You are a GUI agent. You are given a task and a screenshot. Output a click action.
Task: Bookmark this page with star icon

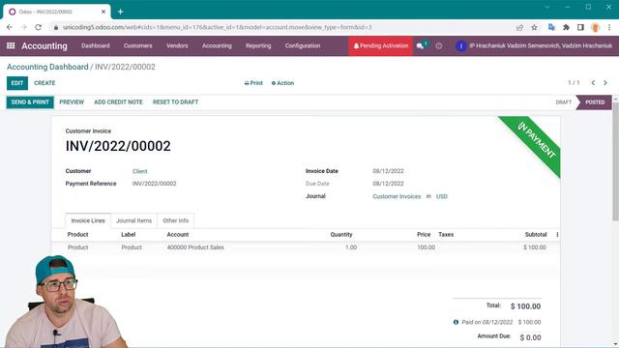click(x=534, y=27)
